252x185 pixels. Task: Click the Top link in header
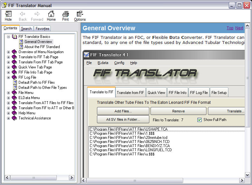coord(230,28)
